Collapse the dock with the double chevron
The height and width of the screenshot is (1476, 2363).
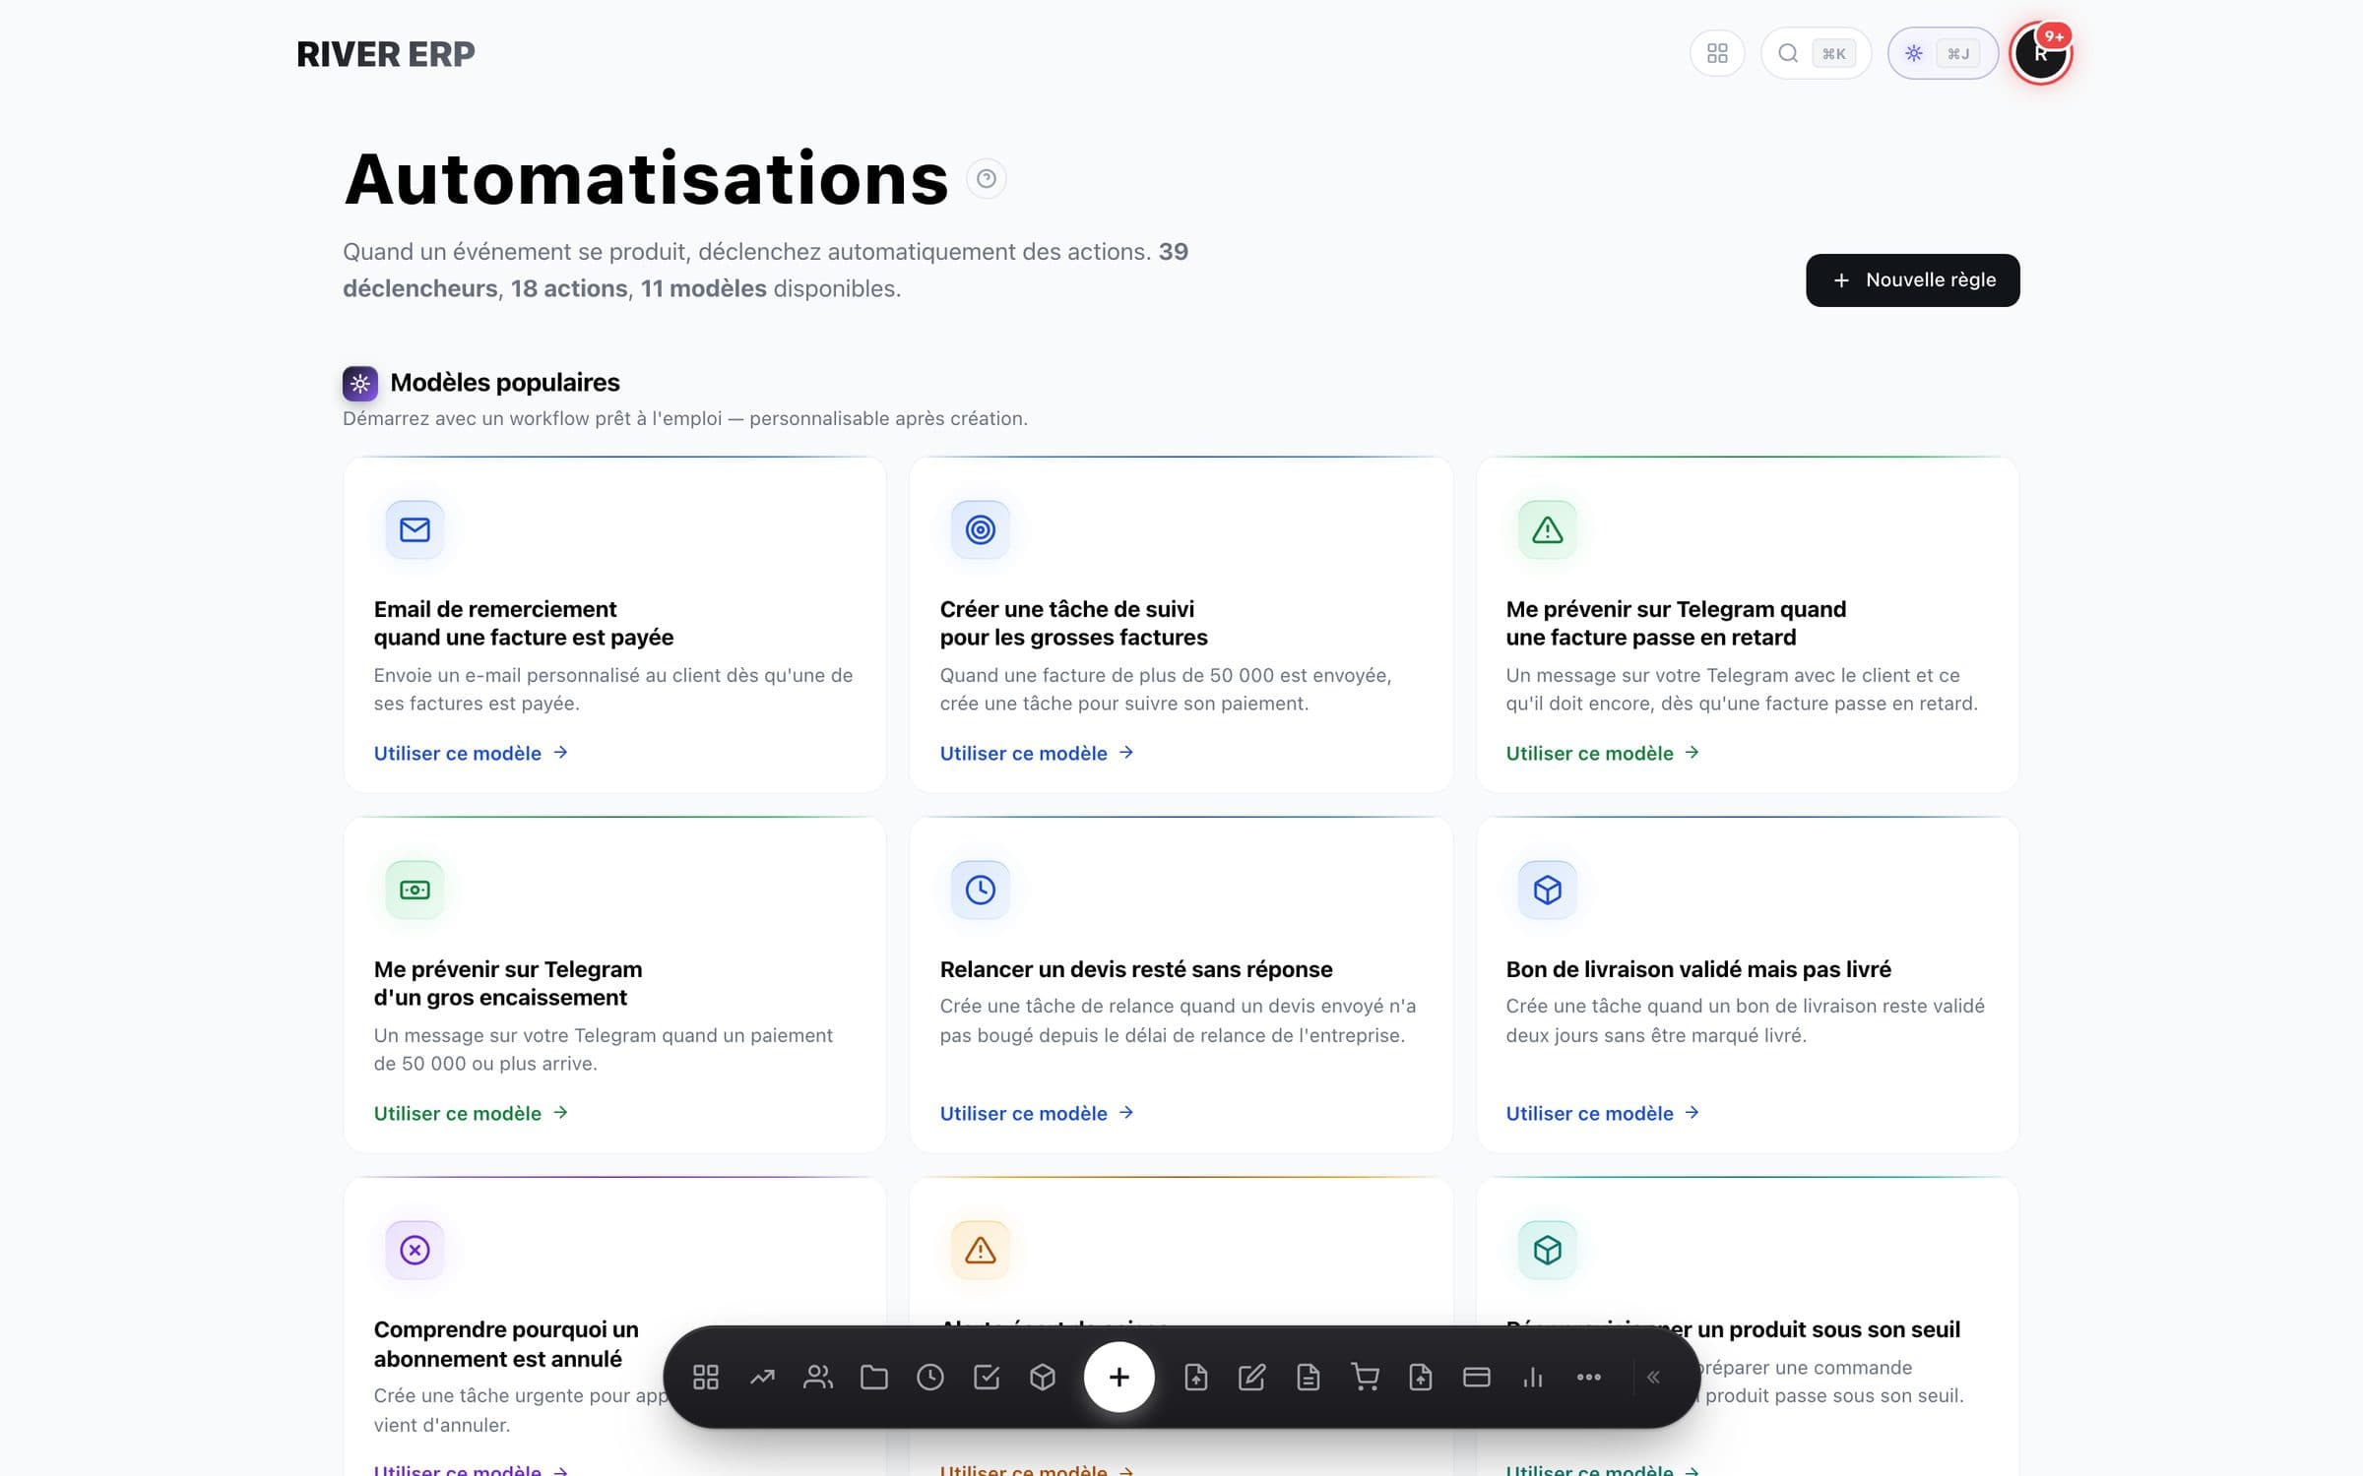pos(1654,1377)
